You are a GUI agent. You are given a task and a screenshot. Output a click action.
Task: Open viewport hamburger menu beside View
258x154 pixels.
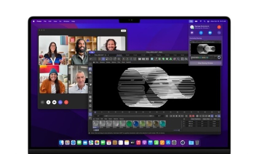tap(94, 62)
